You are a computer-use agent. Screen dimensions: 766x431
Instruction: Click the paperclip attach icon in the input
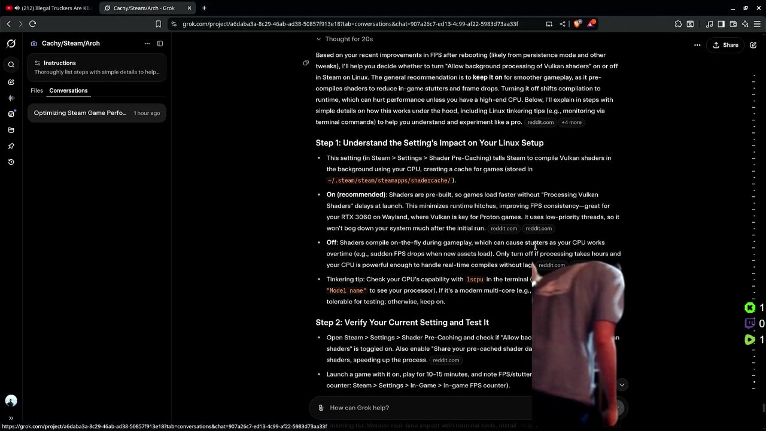click(321, 408)
